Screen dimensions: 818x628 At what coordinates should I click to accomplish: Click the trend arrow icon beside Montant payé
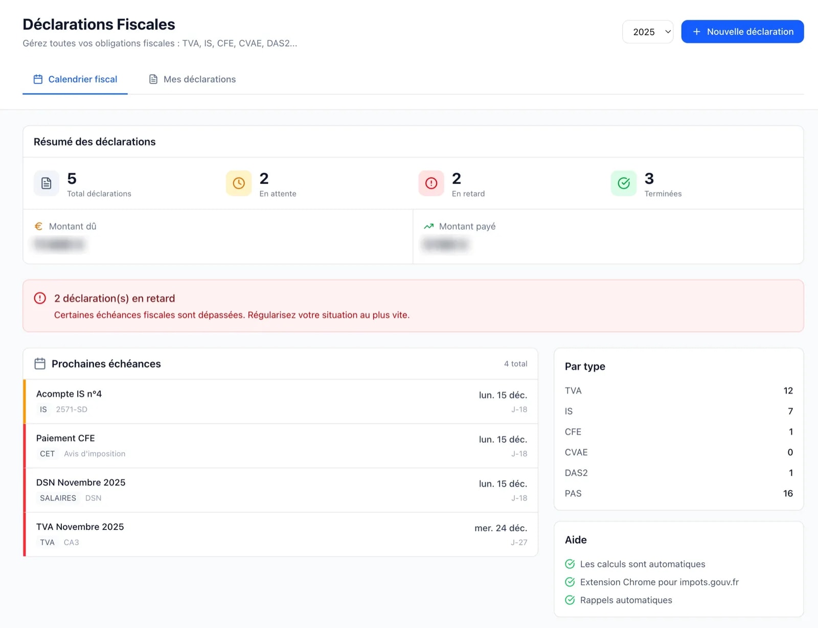click(428, 226)
